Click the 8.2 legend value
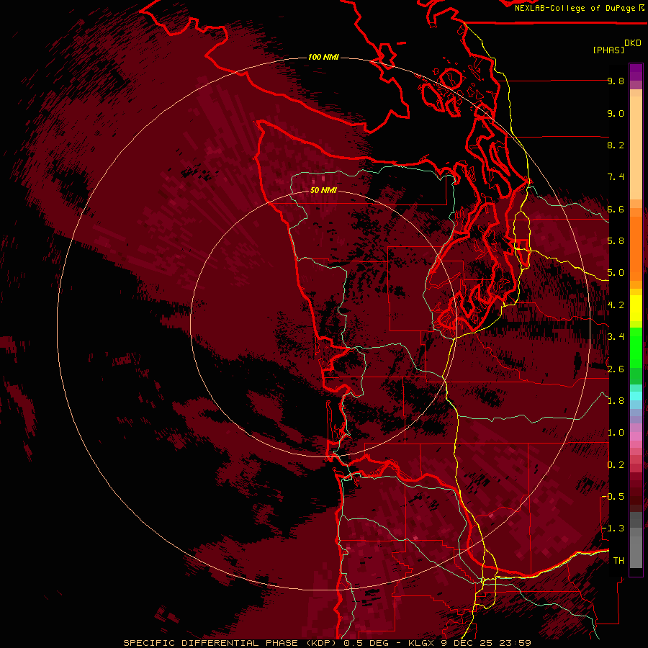The height and width of the screenshot is (648, 648). click(616, 145)
